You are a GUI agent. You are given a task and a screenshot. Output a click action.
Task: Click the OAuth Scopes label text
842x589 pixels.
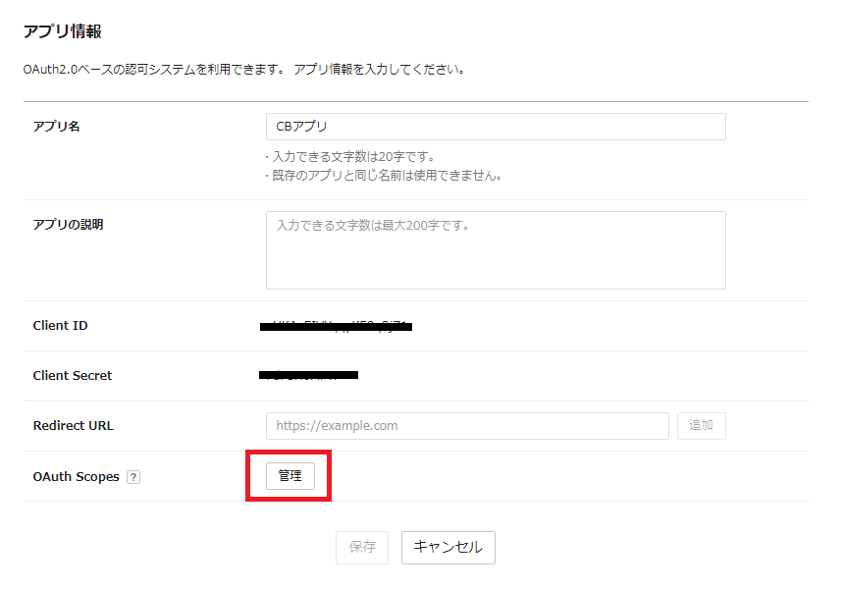click(76, 477)
